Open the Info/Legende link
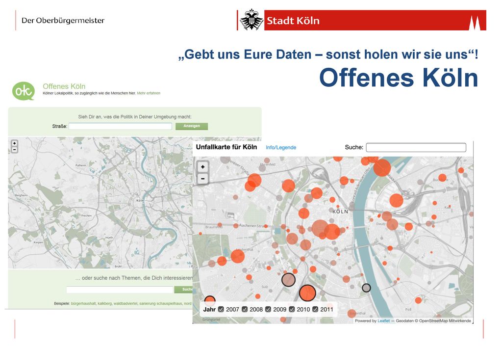This screenshot has width=502, height=348. click(x=281, y=147)
